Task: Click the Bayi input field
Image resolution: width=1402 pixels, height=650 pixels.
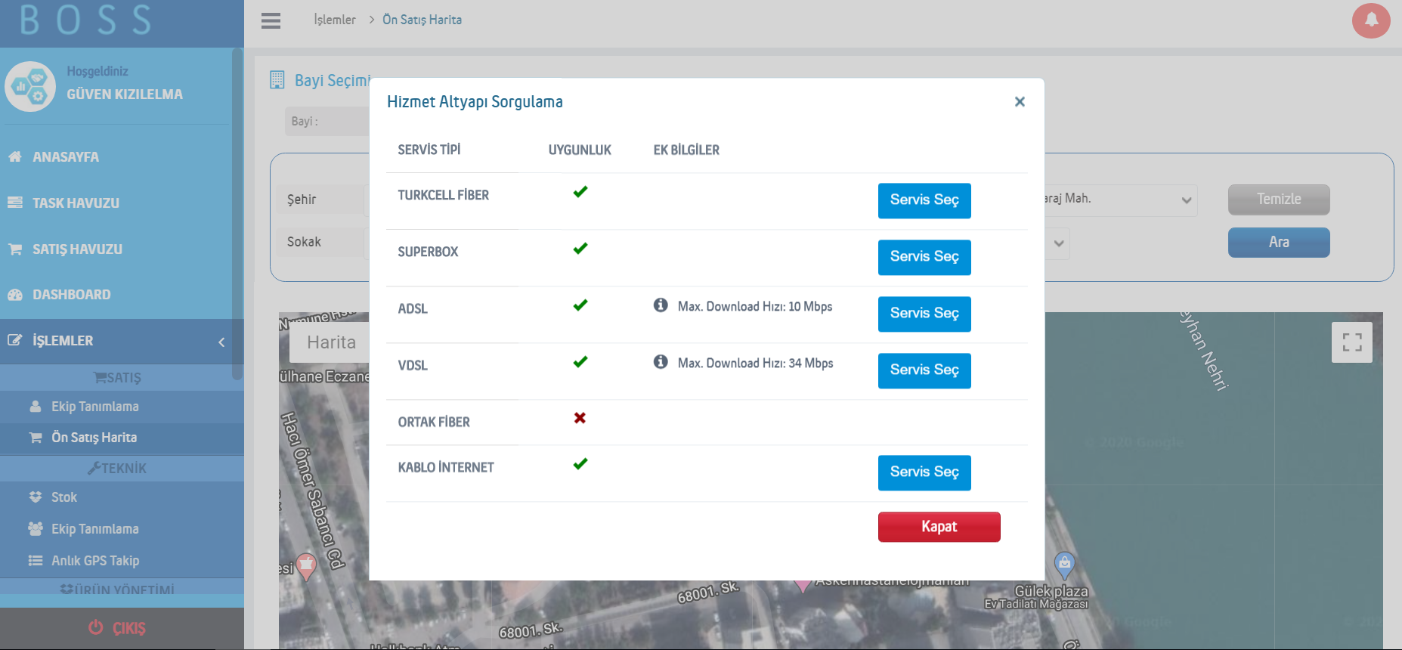Action: pyautogui.click(x=327, y=121)
